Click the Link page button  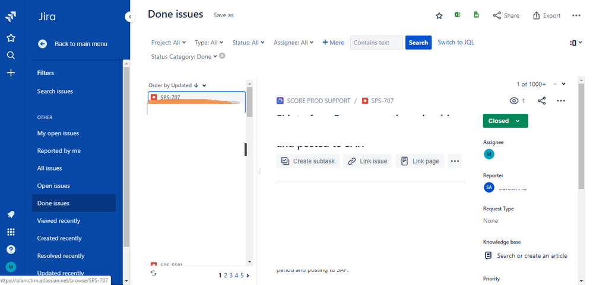(420, 161)
